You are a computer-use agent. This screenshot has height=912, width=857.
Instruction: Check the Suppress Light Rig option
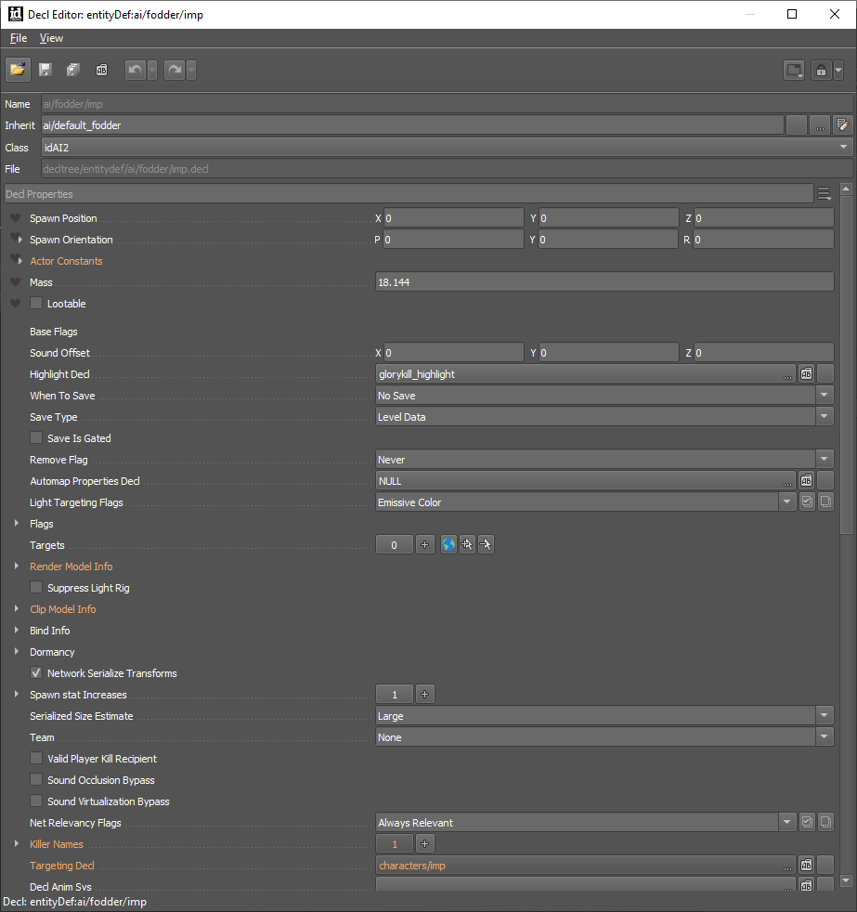pyautogui.click(x=36, y=588)
